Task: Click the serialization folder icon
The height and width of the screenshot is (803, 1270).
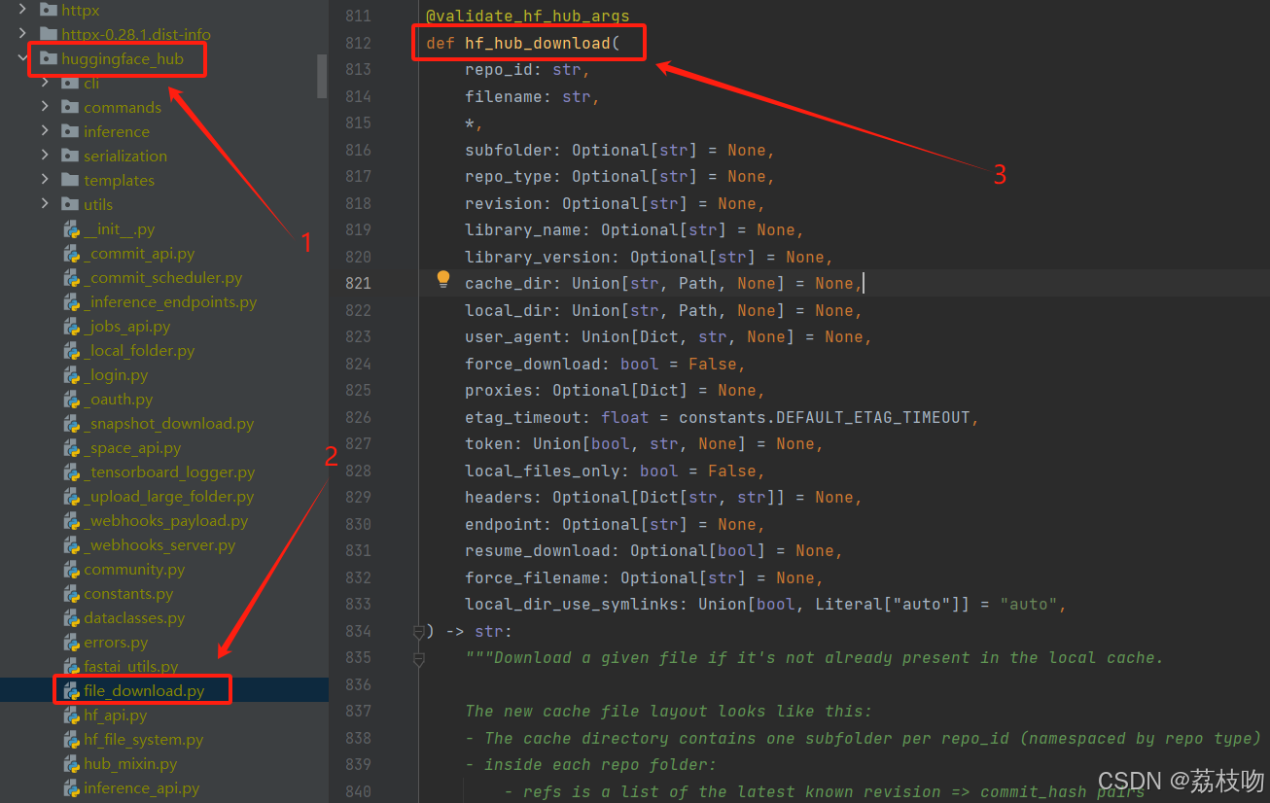Action: tap(69, 156)
